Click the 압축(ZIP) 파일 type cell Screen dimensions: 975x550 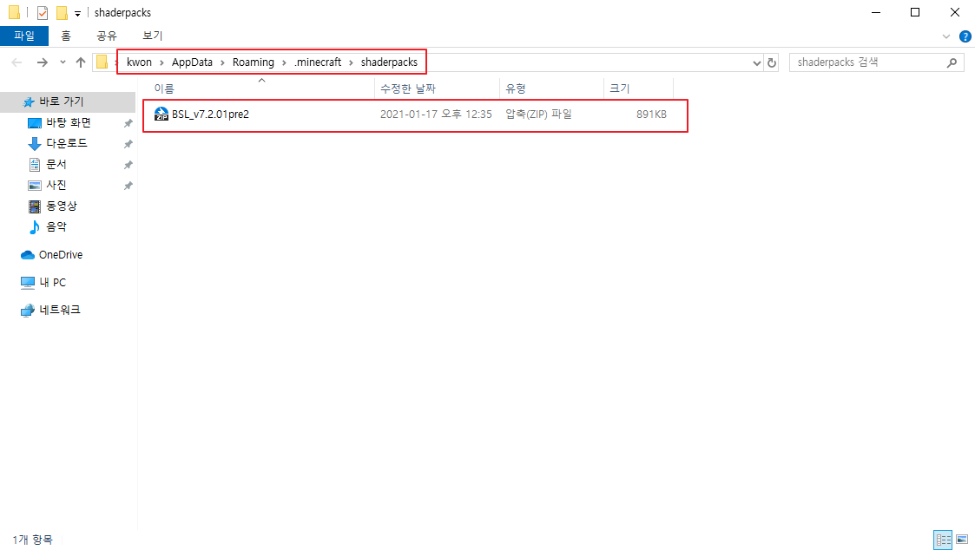tap(538, 115)
